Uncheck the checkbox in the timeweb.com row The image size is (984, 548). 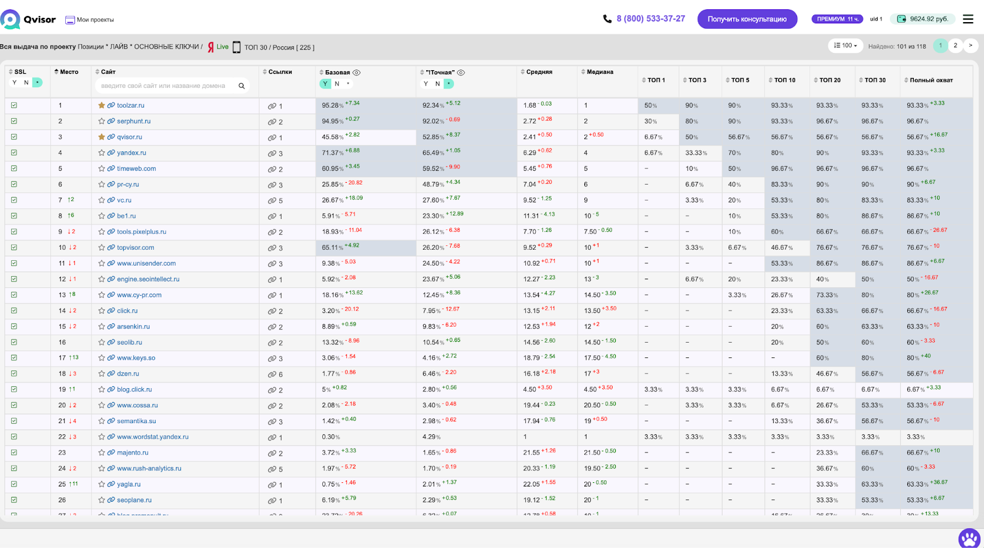[x=14, y=169]
